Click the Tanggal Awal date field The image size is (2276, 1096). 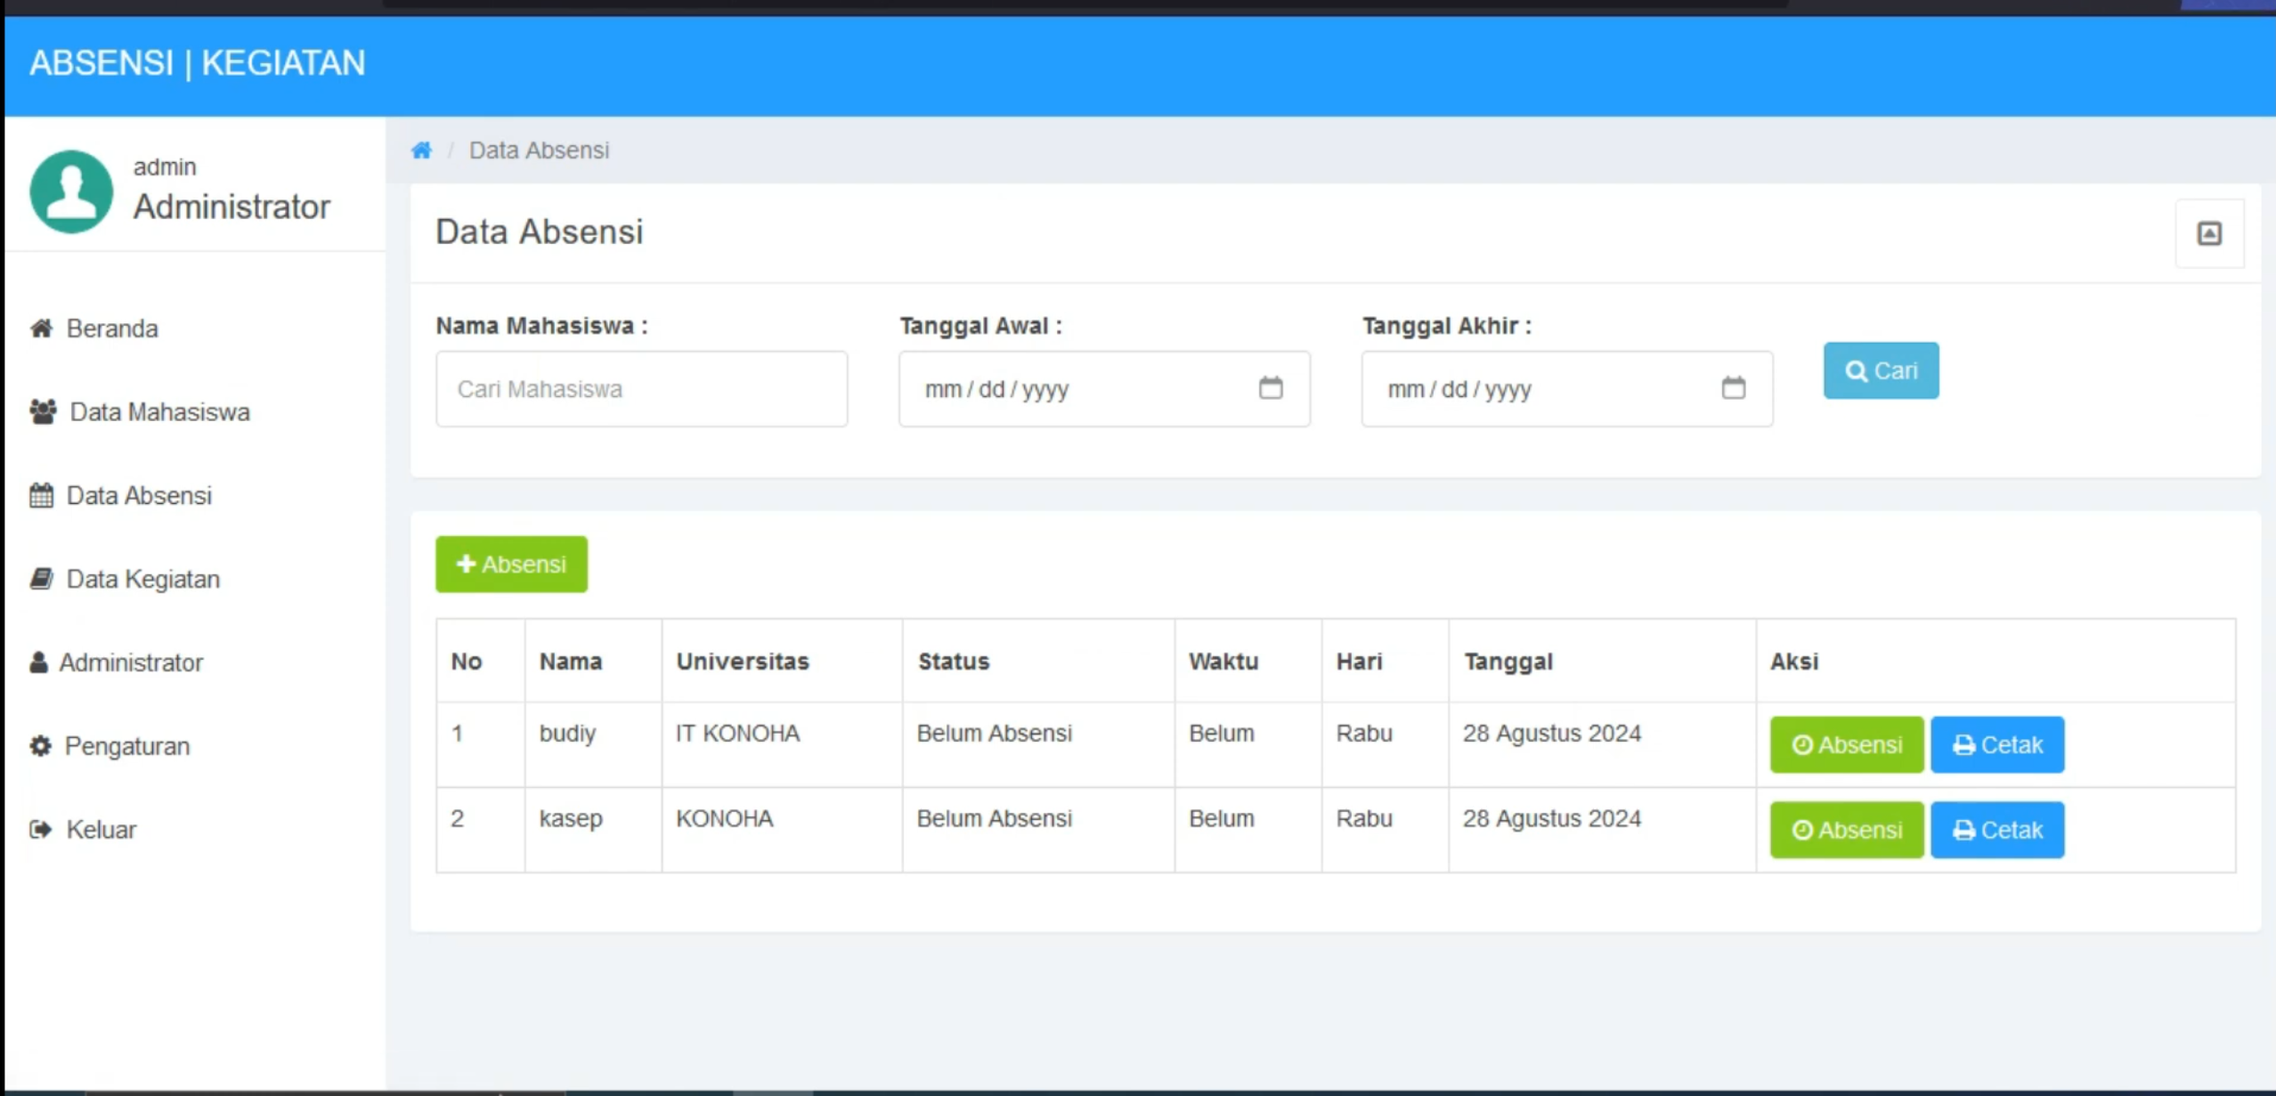click(x=1104, y=389)
